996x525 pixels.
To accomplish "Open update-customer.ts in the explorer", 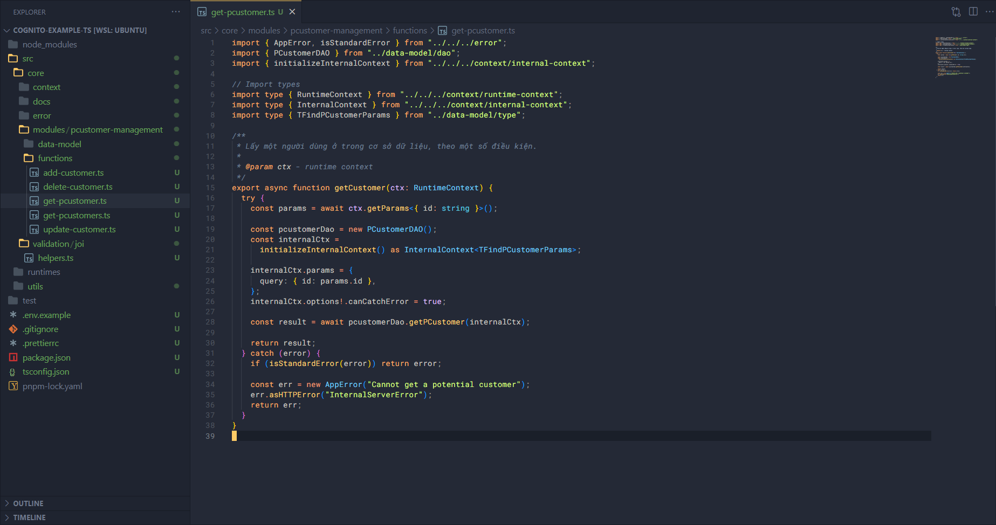I will [x=79, y=230].
